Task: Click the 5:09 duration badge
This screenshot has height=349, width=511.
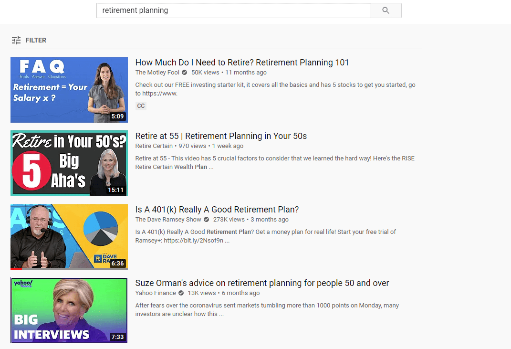Action: [118, 116]
